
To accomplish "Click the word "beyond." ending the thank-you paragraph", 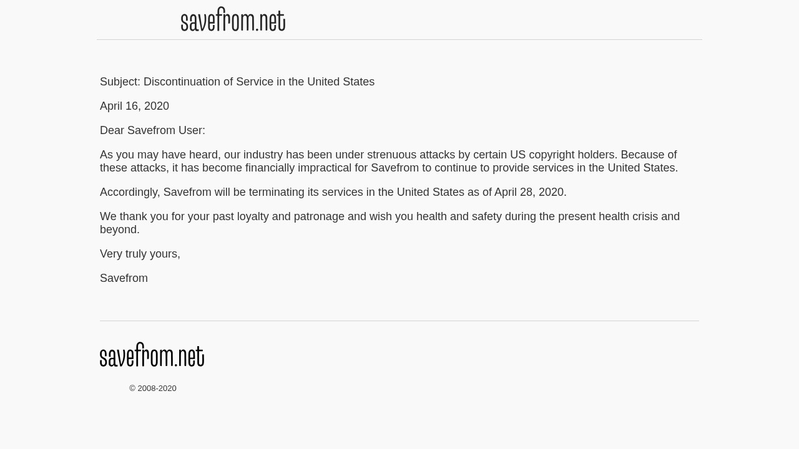I will pos(120,229).
